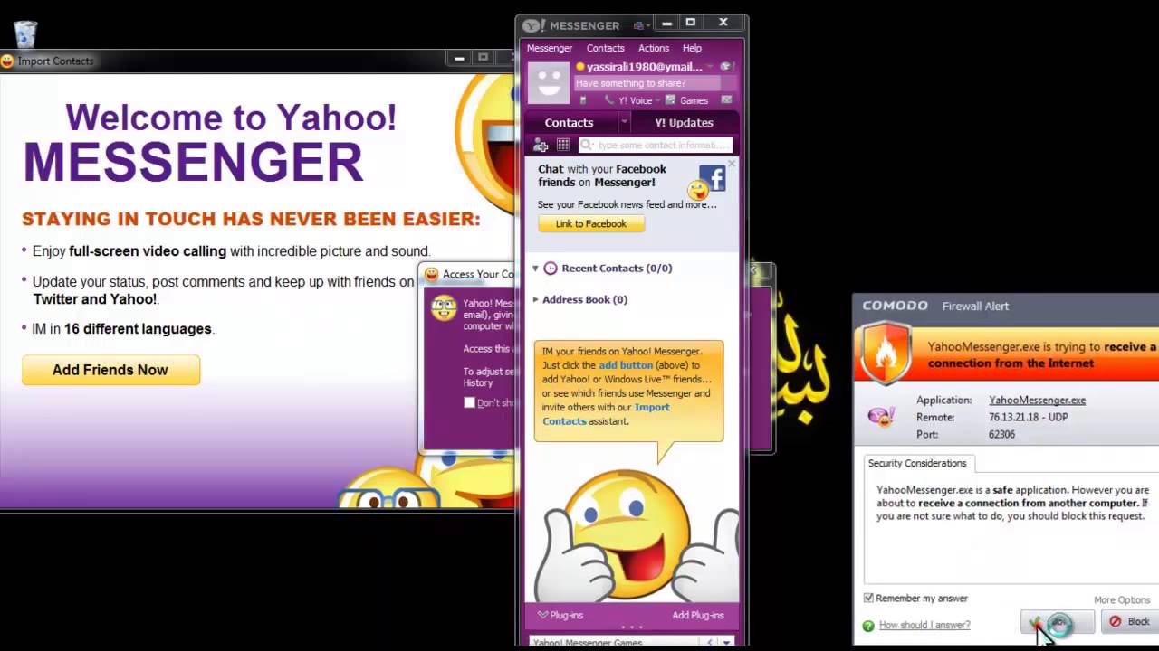
Task: Toggle Remember my answer checkbox
Action: click(868, 598)
